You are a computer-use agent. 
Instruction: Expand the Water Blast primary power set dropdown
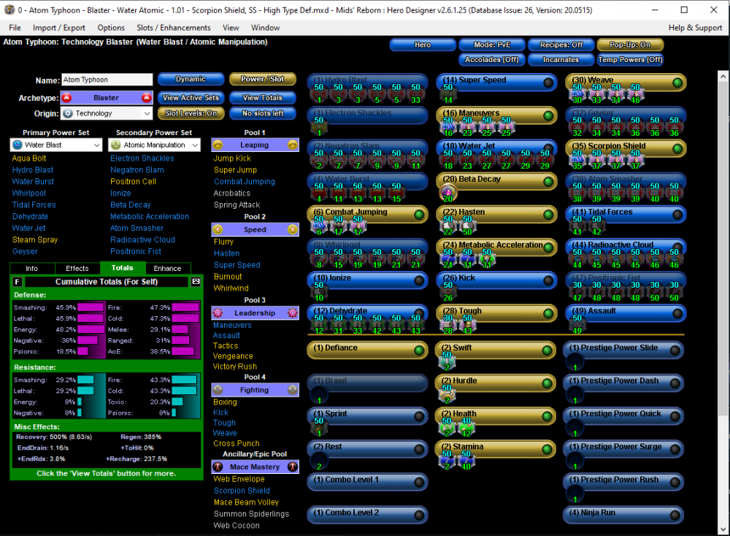(x=56, y=145)
